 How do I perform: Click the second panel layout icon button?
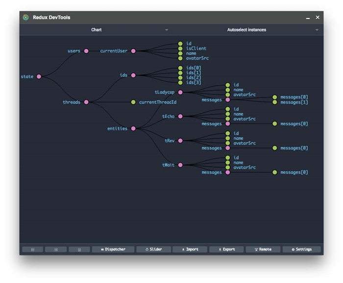click(56, 249)
